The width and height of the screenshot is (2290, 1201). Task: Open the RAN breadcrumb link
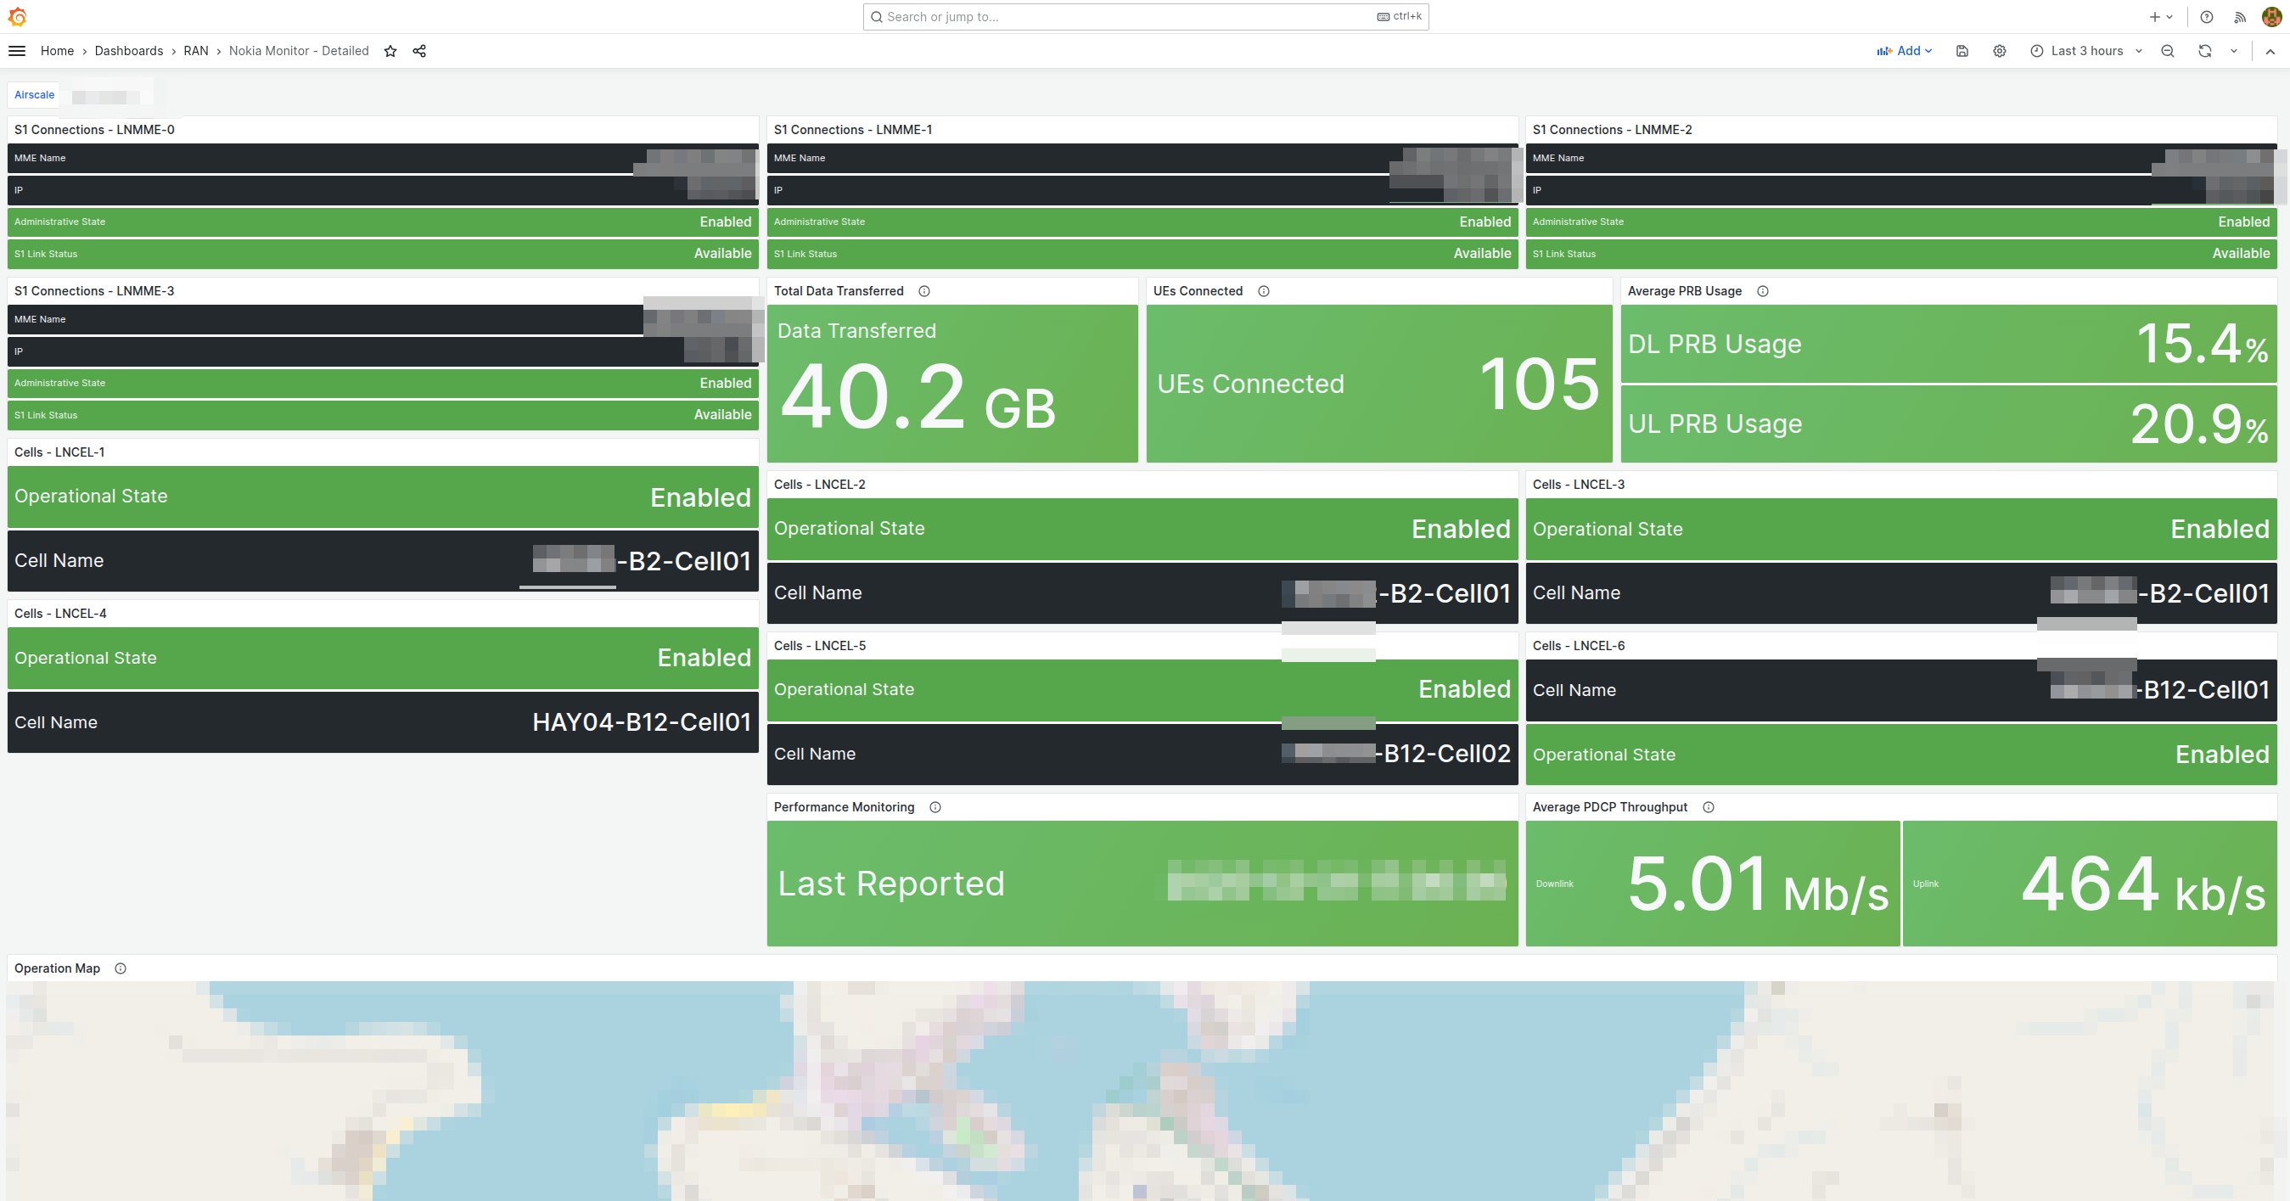pos(195,51)
